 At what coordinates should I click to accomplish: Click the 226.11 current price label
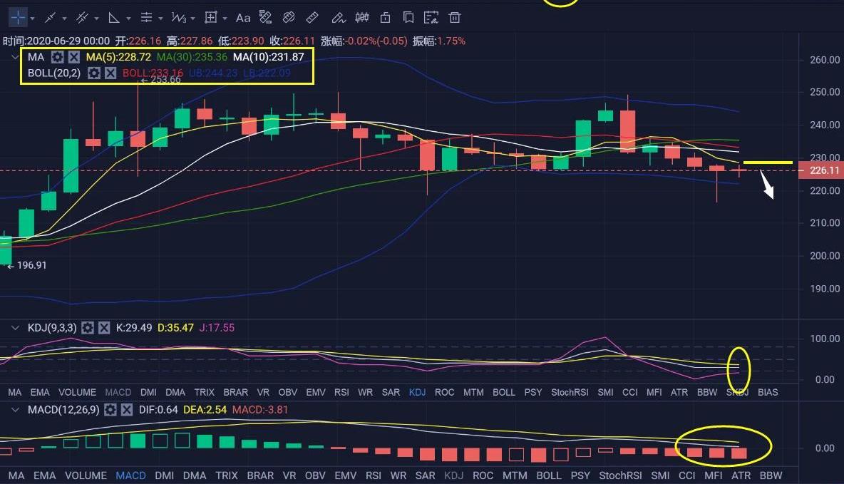click(825, 170)
